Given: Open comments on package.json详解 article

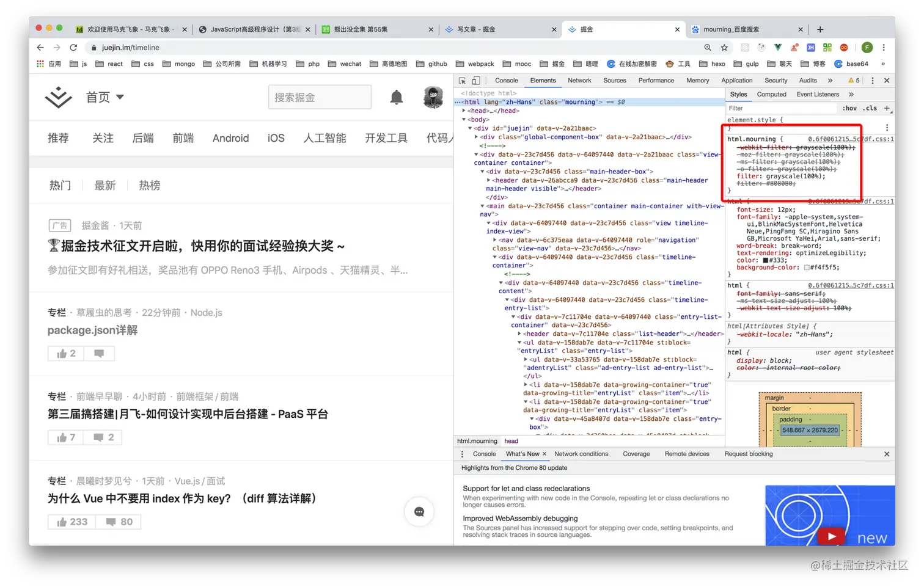Looking at the screenshot, I should coord(99,354).
